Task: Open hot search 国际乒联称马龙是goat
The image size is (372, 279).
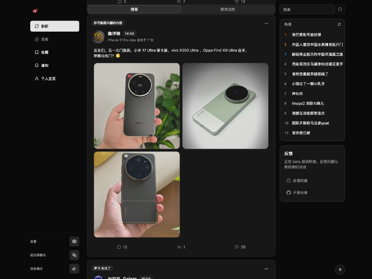Action: coord(310,123)
